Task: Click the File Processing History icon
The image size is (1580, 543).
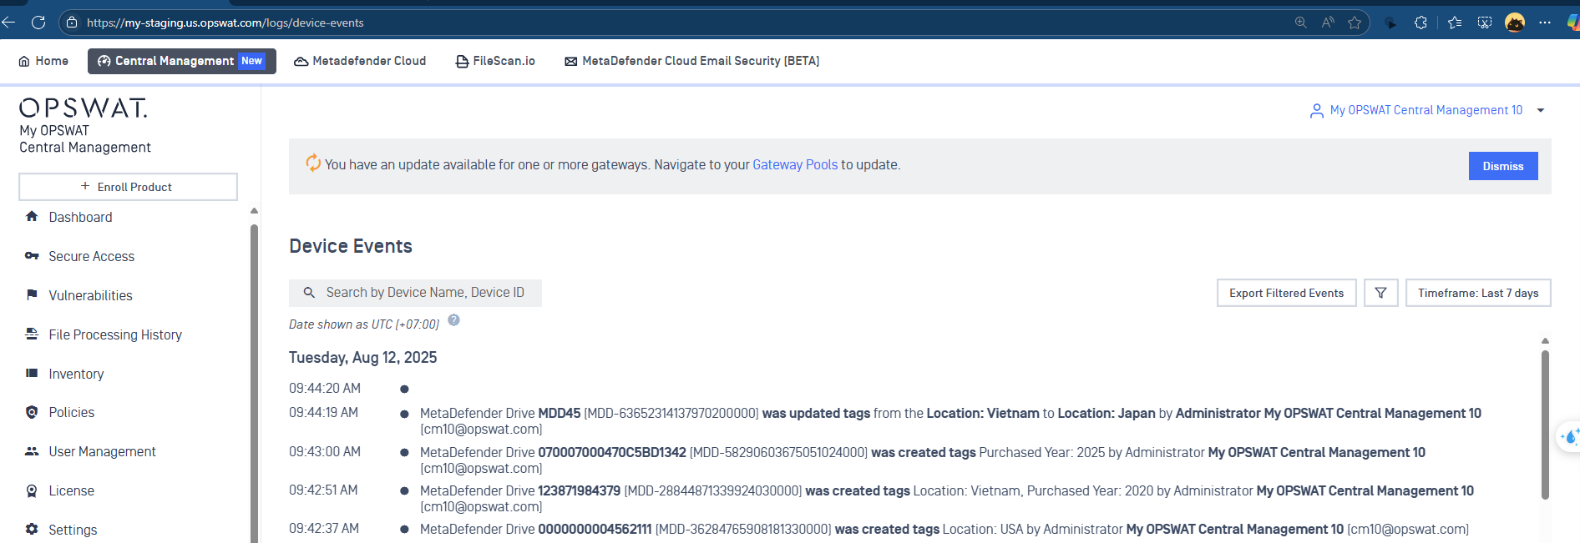Action: pyautogui.click(x=32, y=334)
